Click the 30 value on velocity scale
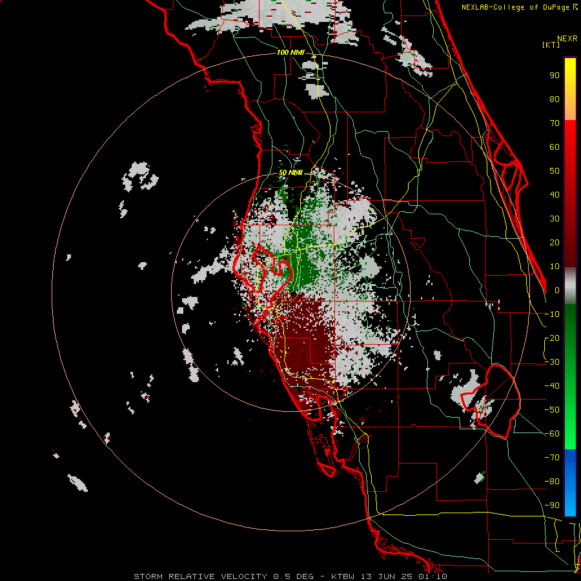Viewport: 581px width, 581px height. (555, 219)
